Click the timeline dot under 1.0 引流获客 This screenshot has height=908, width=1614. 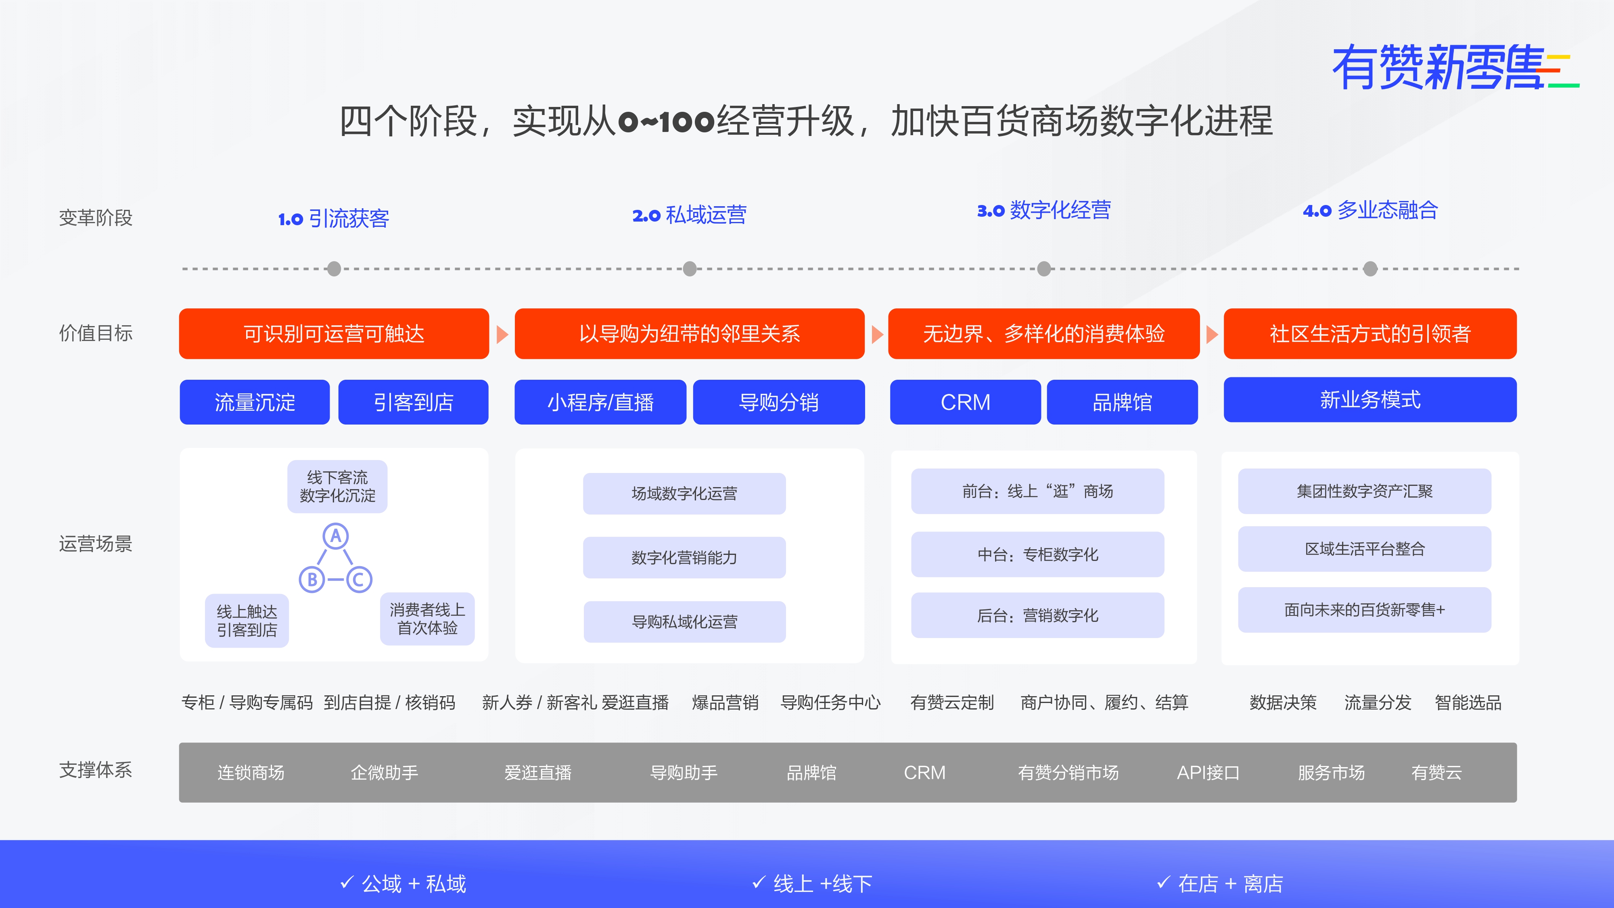tap(334, 269)
